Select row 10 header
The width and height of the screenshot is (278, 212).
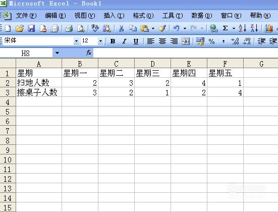tap(8, 160)
